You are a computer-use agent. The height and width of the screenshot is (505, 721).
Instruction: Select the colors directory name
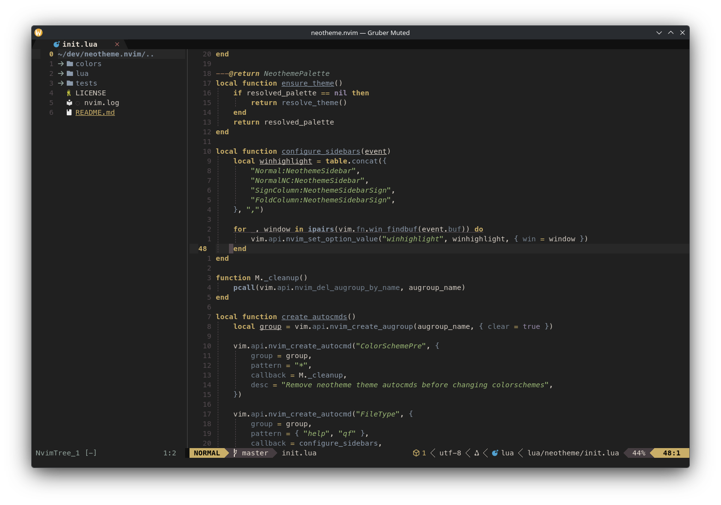click(x=89, y=64)
